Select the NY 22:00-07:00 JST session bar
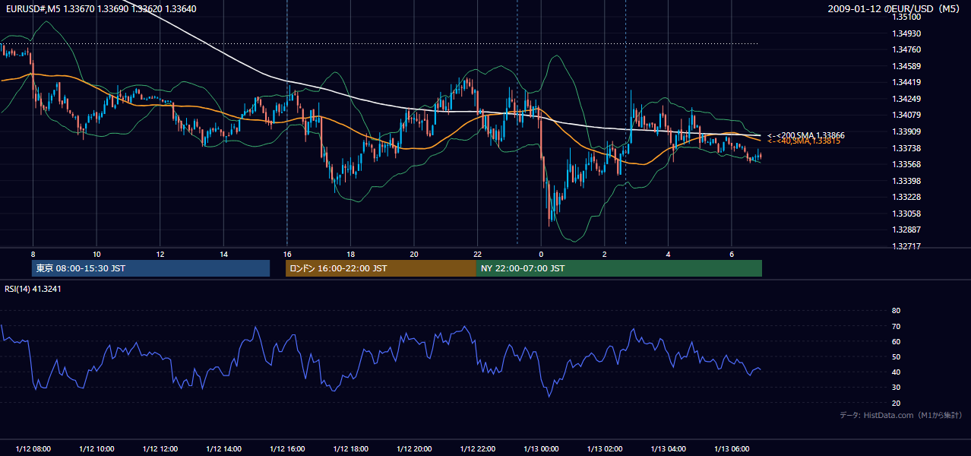The height and width of the screenshot is (456, 971). [619, 268]
